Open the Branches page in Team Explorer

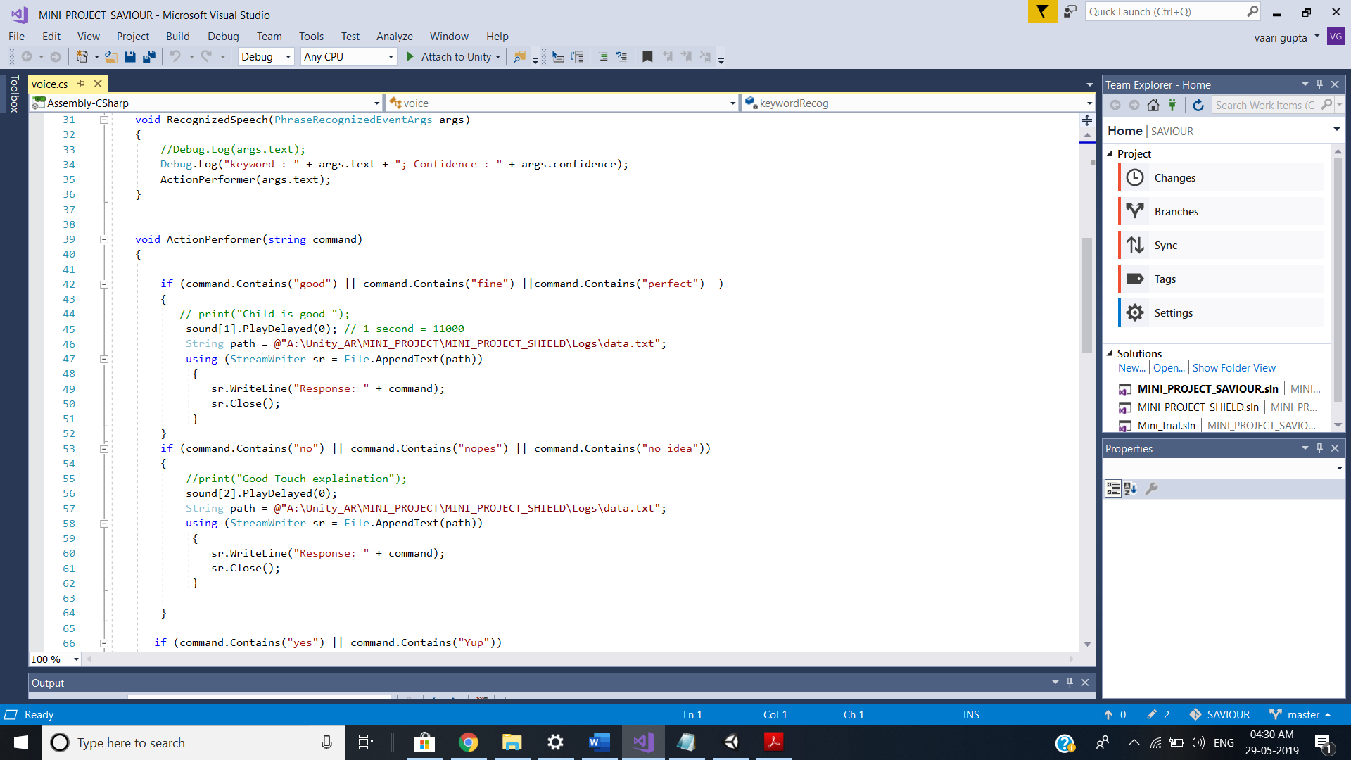(1176, 212)
